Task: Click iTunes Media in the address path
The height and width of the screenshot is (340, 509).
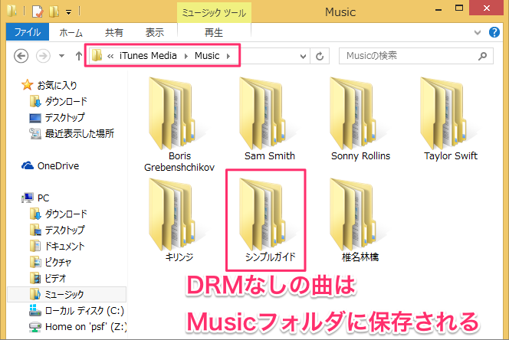Action: click(x=148, y=56)
